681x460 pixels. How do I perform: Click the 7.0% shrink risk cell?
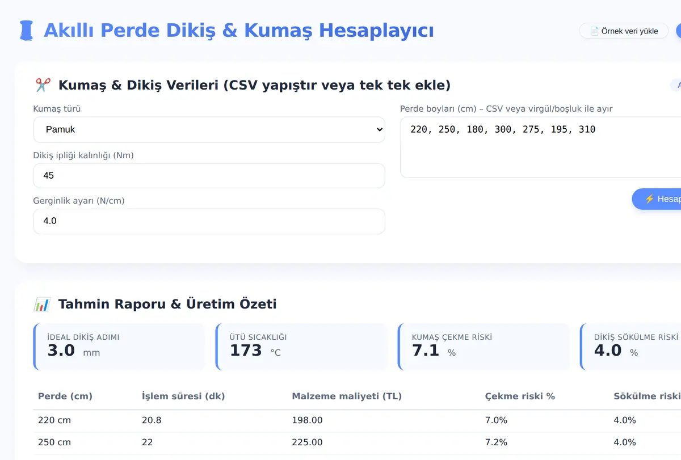[496, 420]
